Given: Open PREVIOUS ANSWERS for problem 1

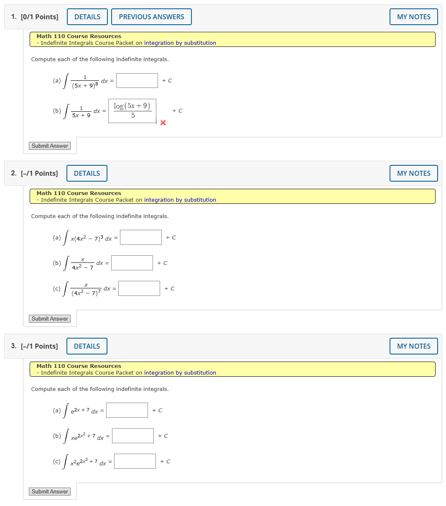Looking at the screenshot, I should click(151, 17).
